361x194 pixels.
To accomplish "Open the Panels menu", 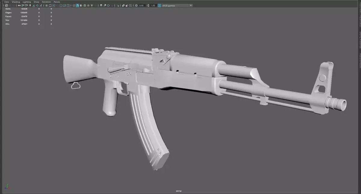I will tap(57, 2).
